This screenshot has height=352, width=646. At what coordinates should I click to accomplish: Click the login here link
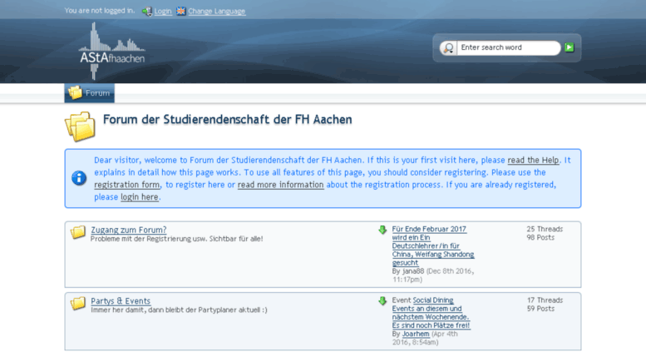point(139,197)
